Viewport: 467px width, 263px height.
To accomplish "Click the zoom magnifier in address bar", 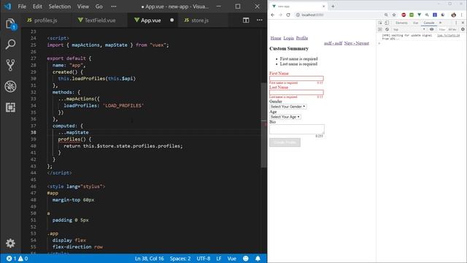I will click(x=386, y=15).
